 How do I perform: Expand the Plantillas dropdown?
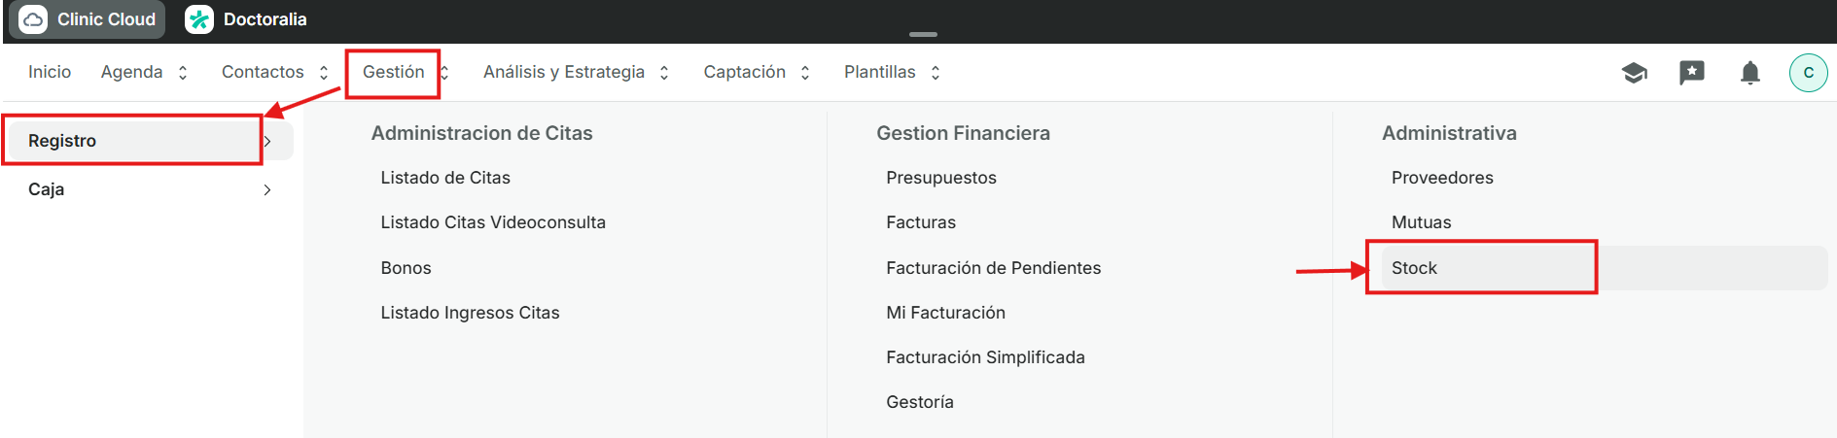point(892,73)
